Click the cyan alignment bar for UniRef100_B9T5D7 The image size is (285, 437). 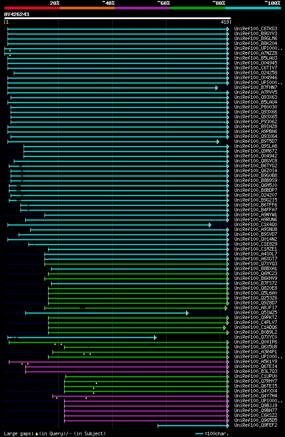pos(114,142)
